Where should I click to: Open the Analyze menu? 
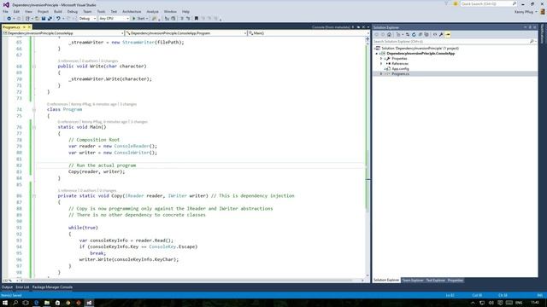[x=152, y=11]
